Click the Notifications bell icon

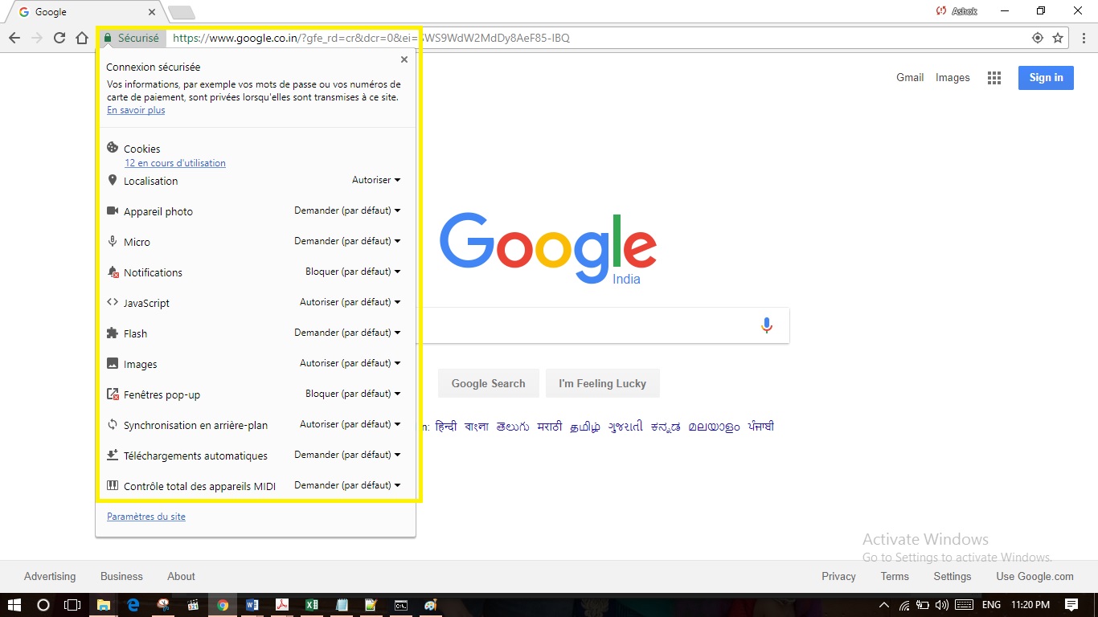tap(113, 272)
